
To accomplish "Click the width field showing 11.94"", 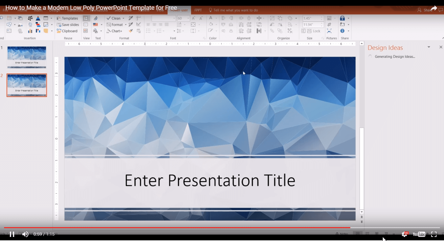I will pos(313,25).
